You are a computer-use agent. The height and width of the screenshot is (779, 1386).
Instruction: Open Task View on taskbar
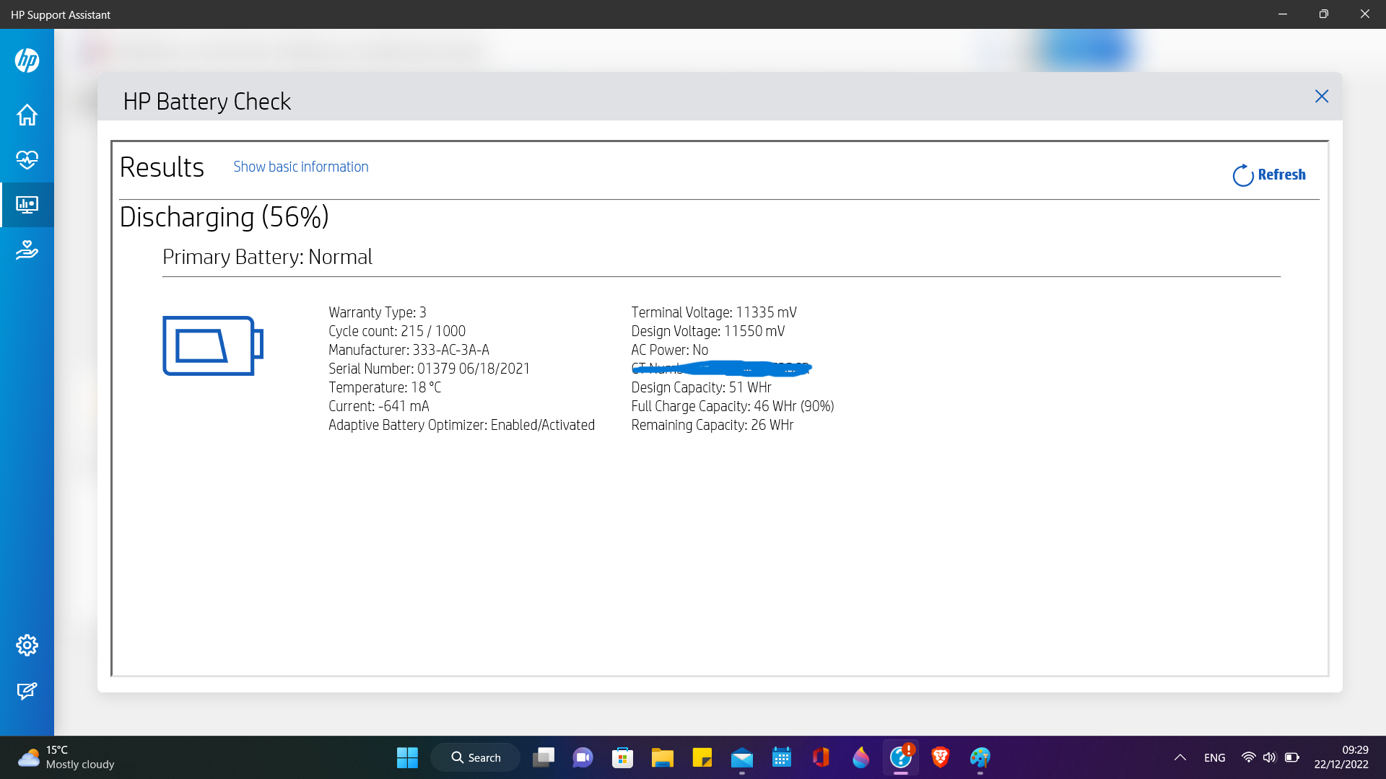(x=543, y=757)
